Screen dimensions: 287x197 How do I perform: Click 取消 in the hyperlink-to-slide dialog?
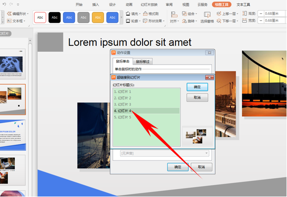coord(197,98)
